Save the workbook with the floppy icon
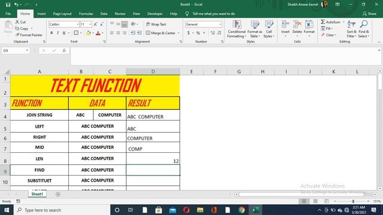 tap(8, 4)
